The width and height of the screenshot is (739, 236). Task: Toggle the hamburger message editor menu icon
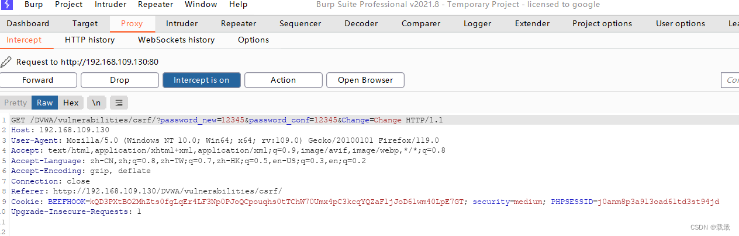click(x=119, y=103)
